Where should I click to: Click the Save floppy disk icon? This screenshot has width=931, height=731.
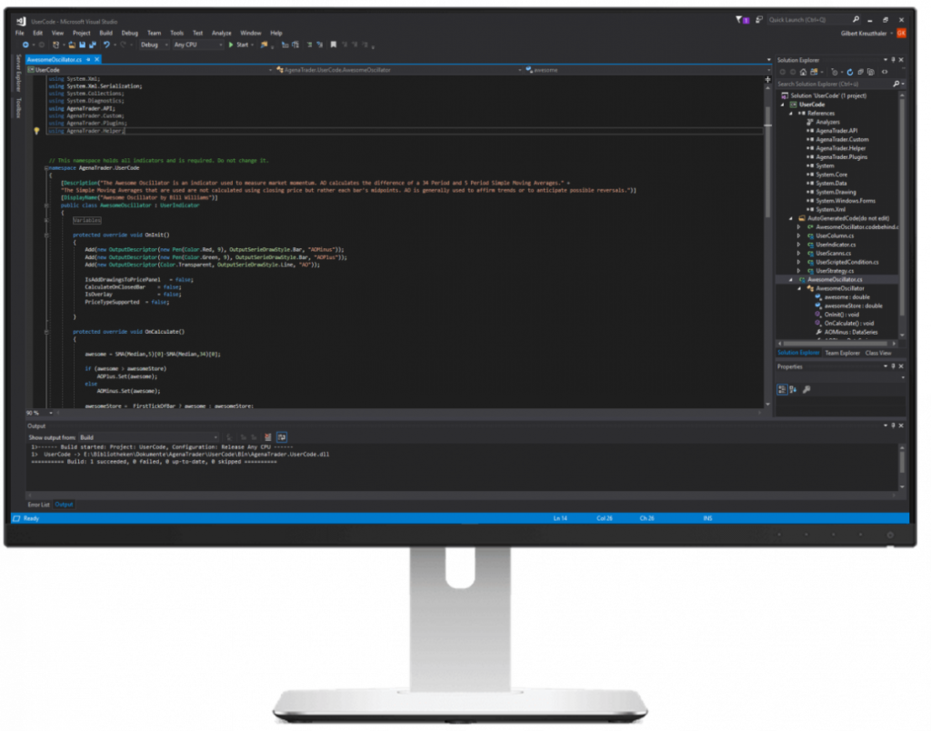[82, 45]
